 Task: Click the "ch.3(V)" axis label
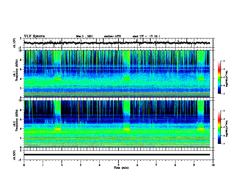click(x=15, y=155)
